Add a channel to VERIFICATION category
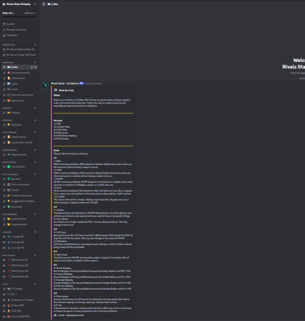 [35, 162]
